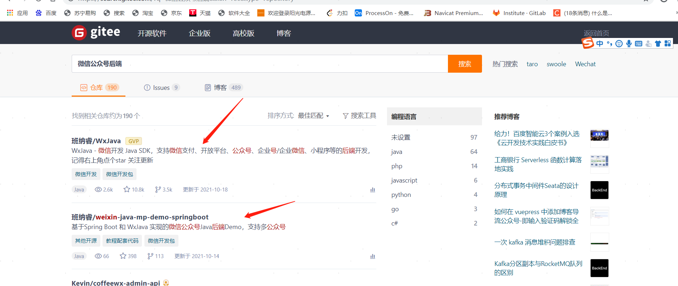Open the 淘宝 bookmark
This screenshot has width=678, height=286.
pos(142,13)
